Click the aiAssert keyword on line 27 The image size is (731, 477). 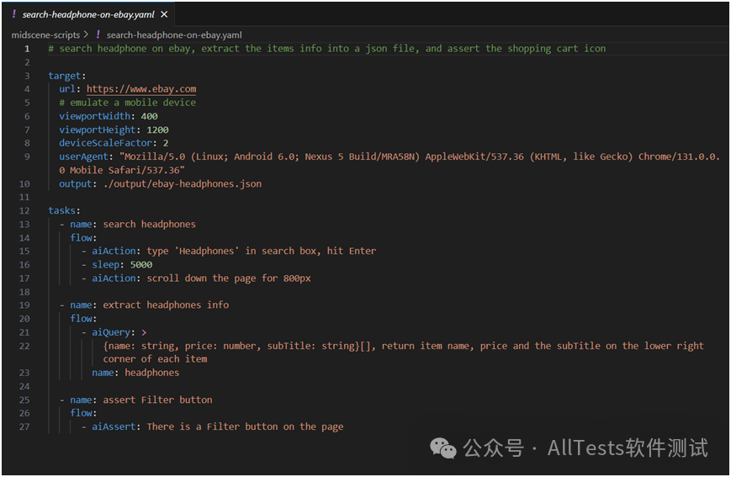114,427
